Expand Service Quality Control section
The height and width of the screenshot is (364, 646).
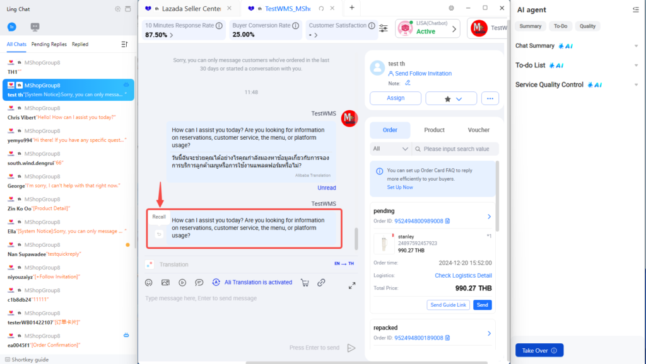coord(636,85)
